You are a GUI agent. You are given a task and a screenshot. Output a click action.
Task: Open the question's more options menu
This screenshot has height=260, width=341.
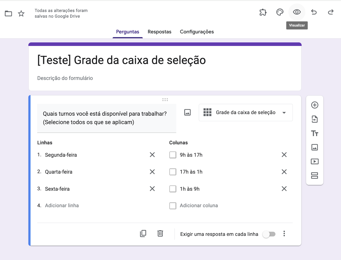coord(284,234)
